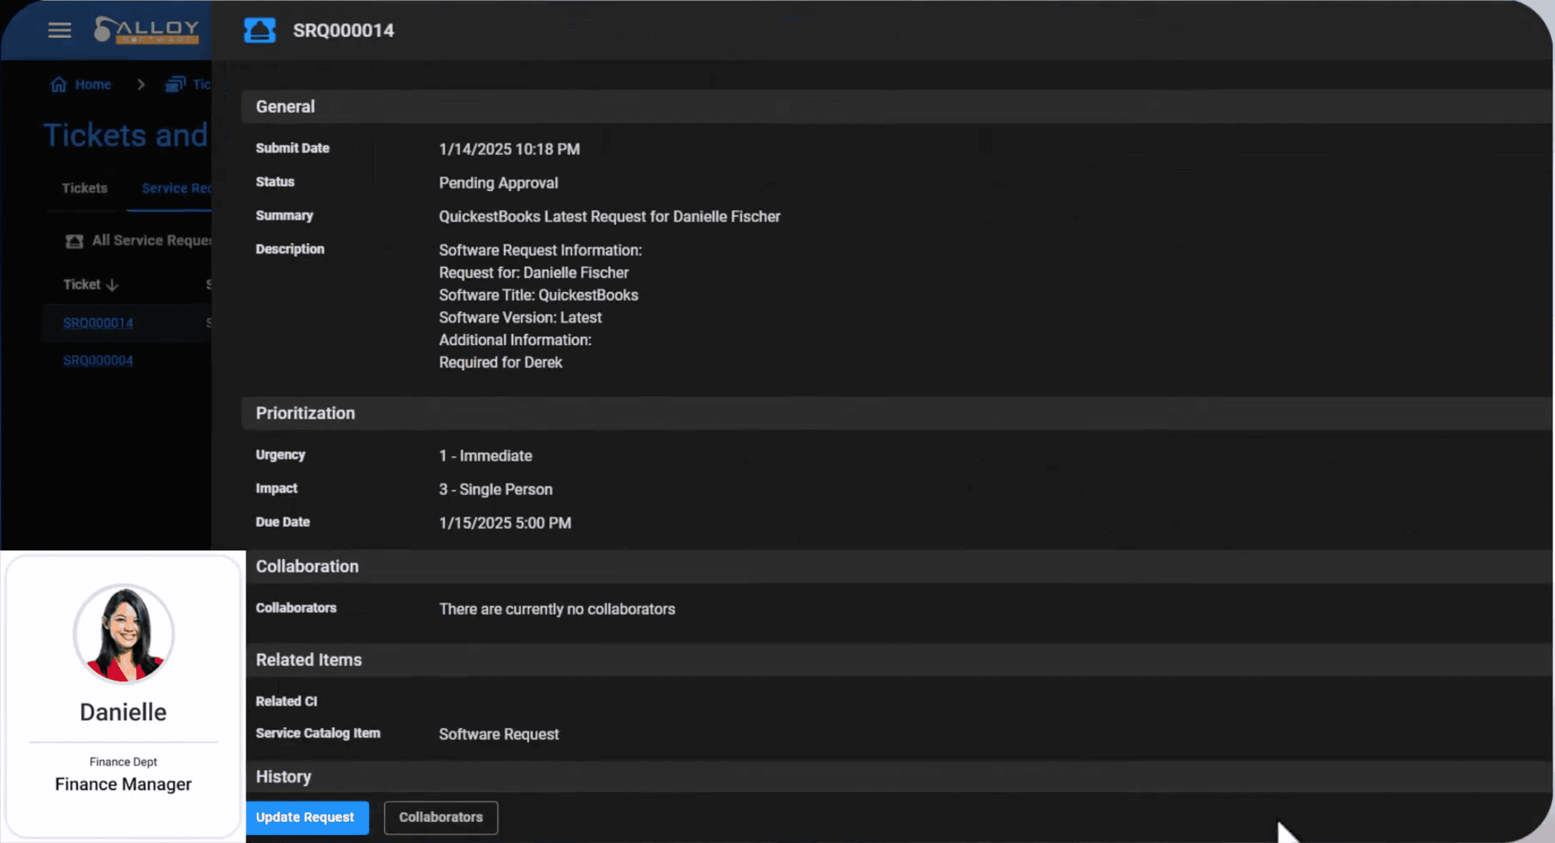1555x843 pixels.
Task: Click the Collaborators button
Action: point(441,818)
